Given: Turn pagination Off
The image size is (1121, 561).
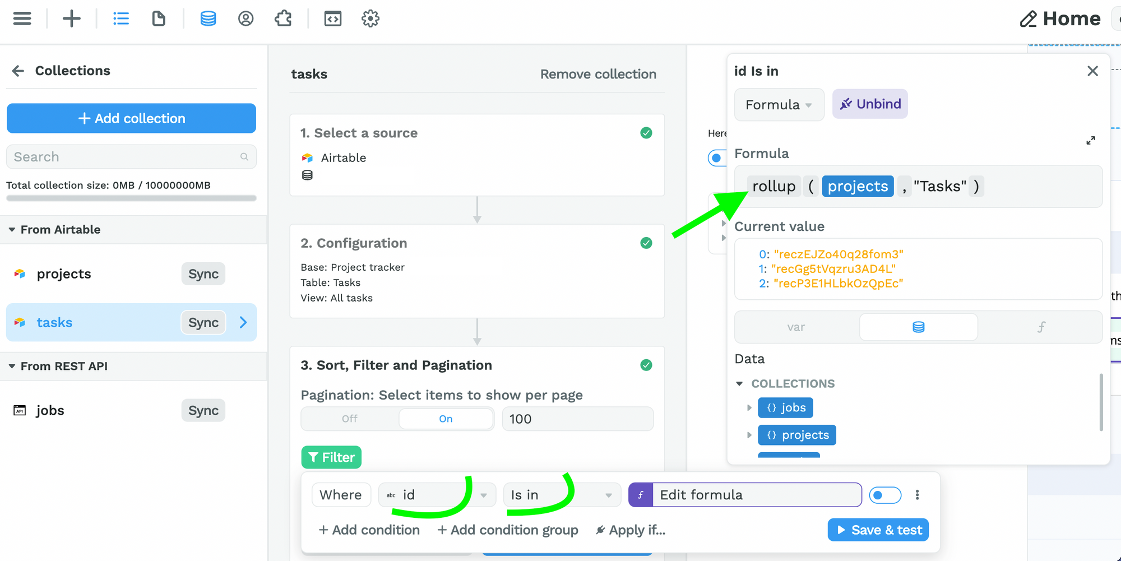Looking at the screenshot, I should (350, 419).
